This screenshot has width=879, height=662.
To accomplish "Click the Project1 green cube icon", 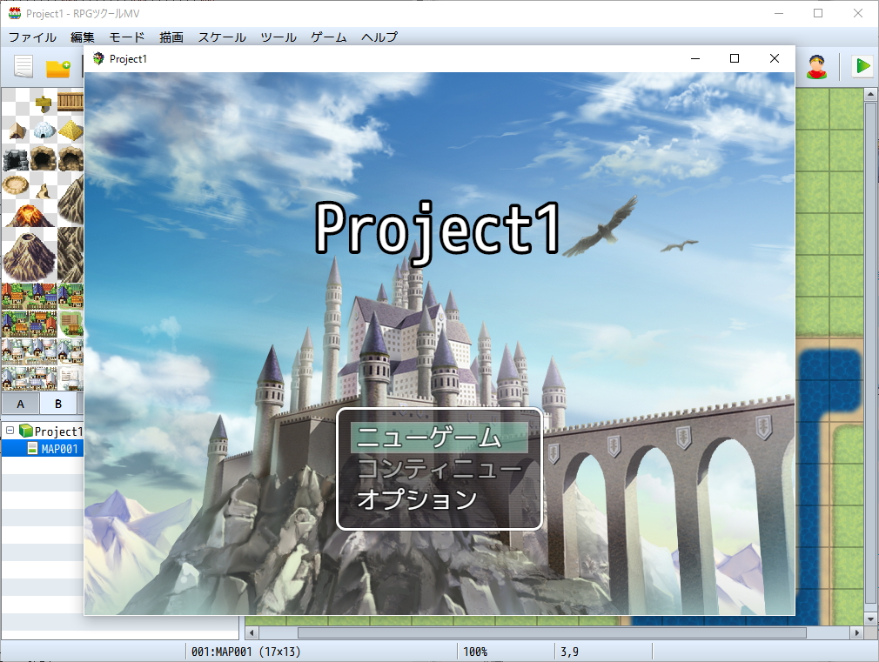I will tap(26, 431).
